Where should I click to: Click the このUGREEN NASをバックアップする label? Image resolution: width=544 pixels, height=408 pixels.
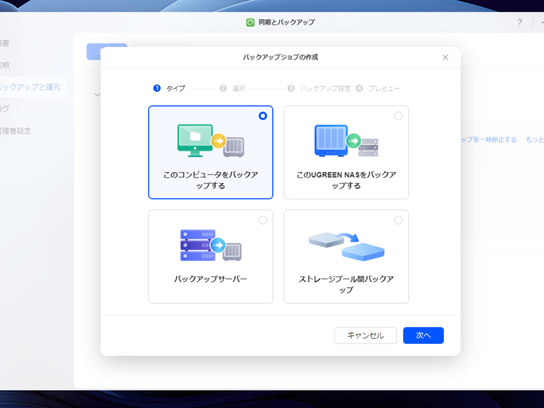[346, 180]
